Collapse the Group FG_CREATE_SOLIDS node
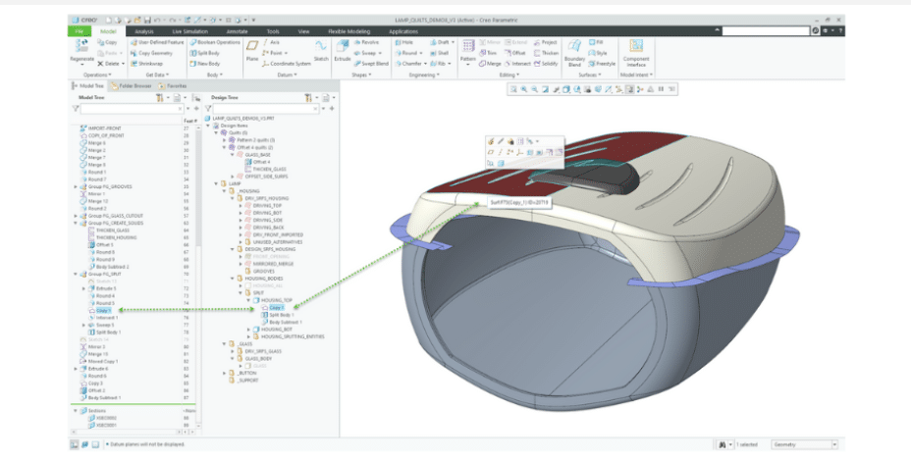The image size is (911, 460). pos(77,223)
